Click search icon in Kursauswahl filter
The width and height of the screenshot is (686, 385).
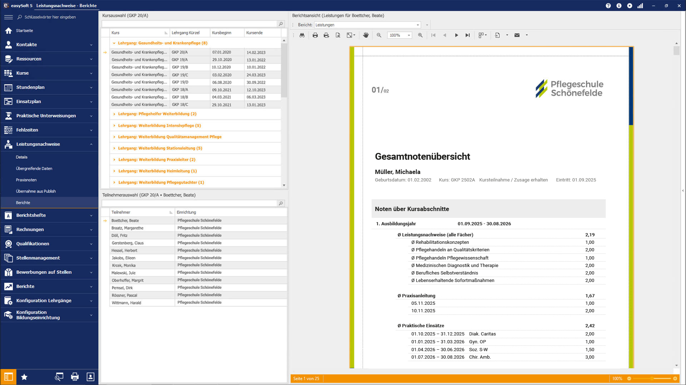coord(281,24)
